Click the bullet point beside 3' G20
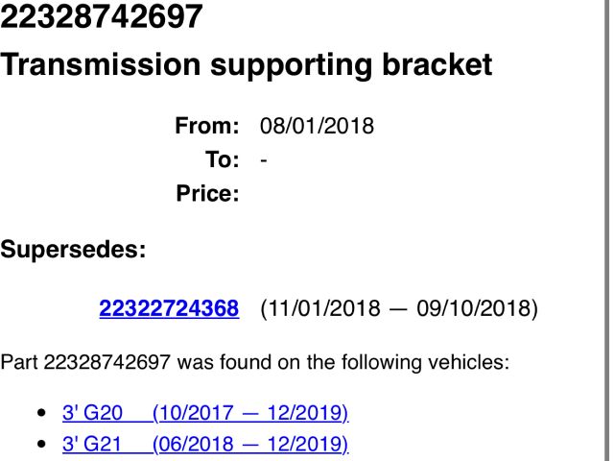 (40, 414)
